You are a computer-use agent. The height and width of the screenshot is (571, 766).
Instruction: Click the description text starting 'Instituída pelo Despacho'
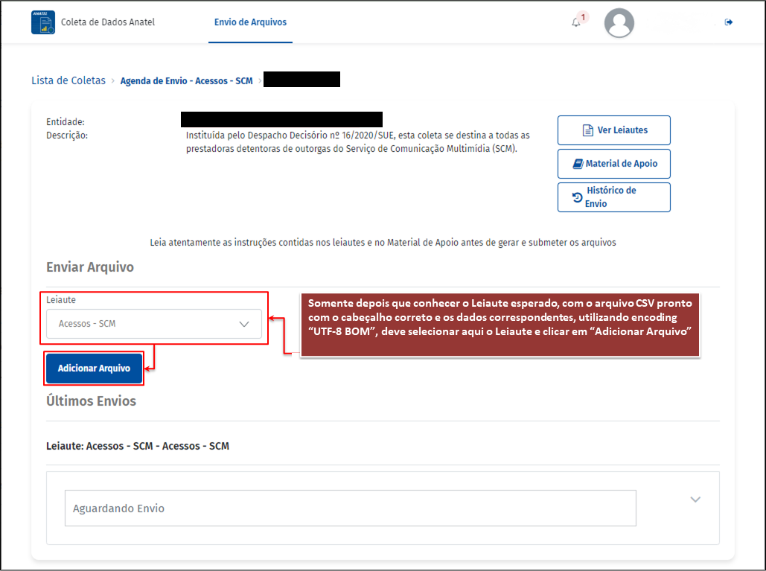click(x=357, y=141)
